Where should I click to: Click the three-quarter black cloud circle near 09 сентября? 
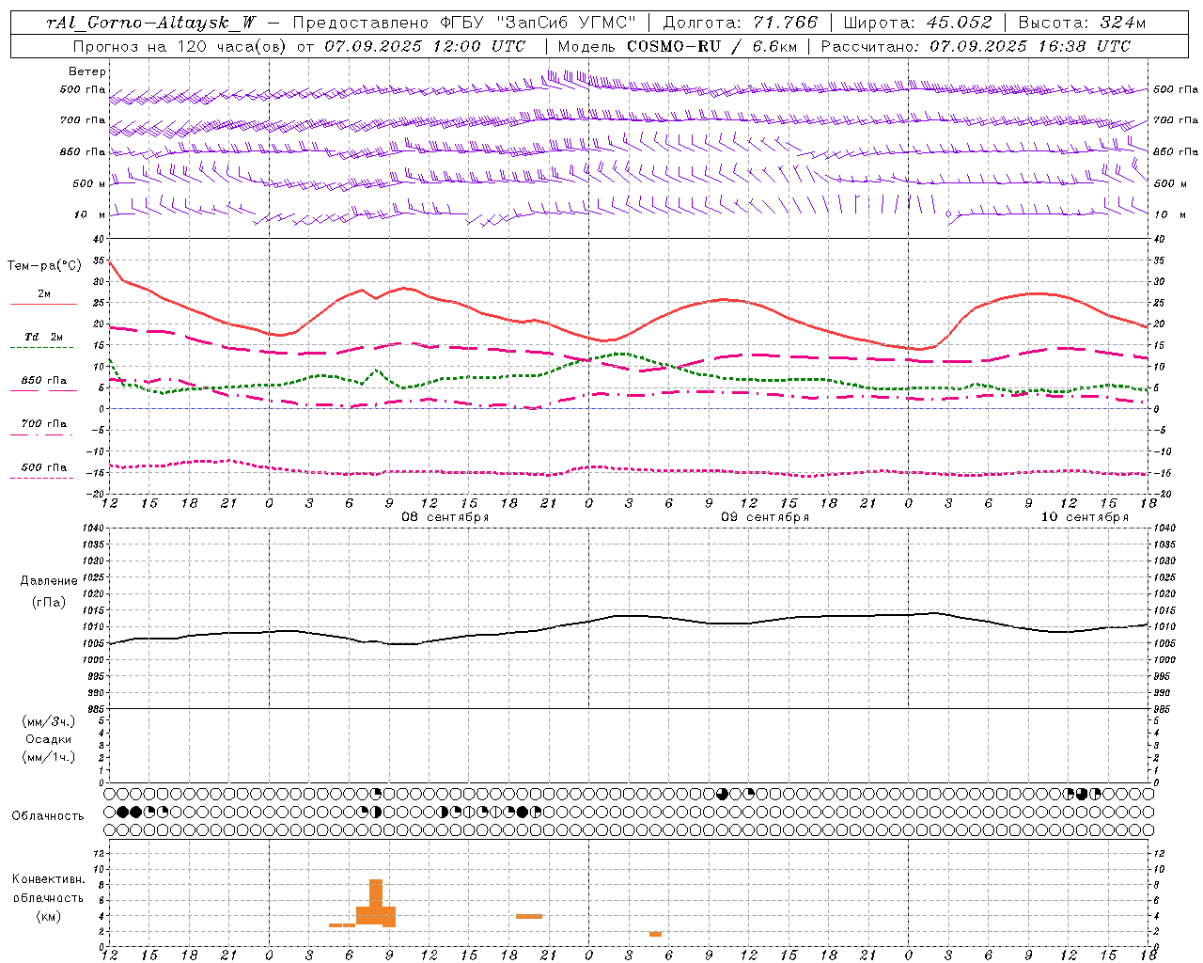[x=722, y=794]
